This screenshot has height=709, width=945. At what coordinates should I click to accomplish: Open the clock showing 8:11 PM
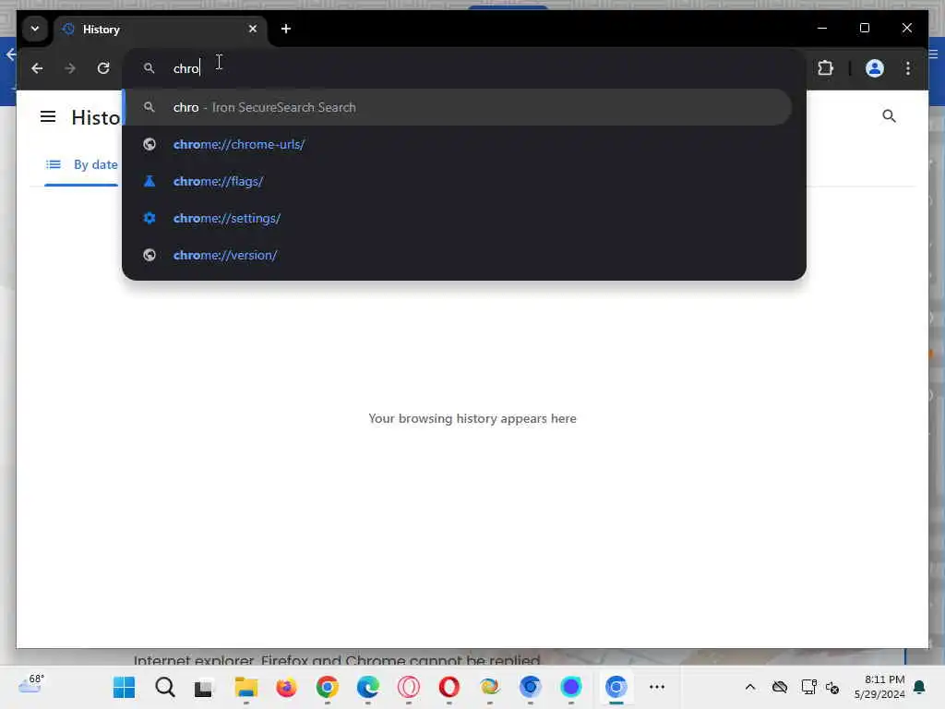(879, 687)
